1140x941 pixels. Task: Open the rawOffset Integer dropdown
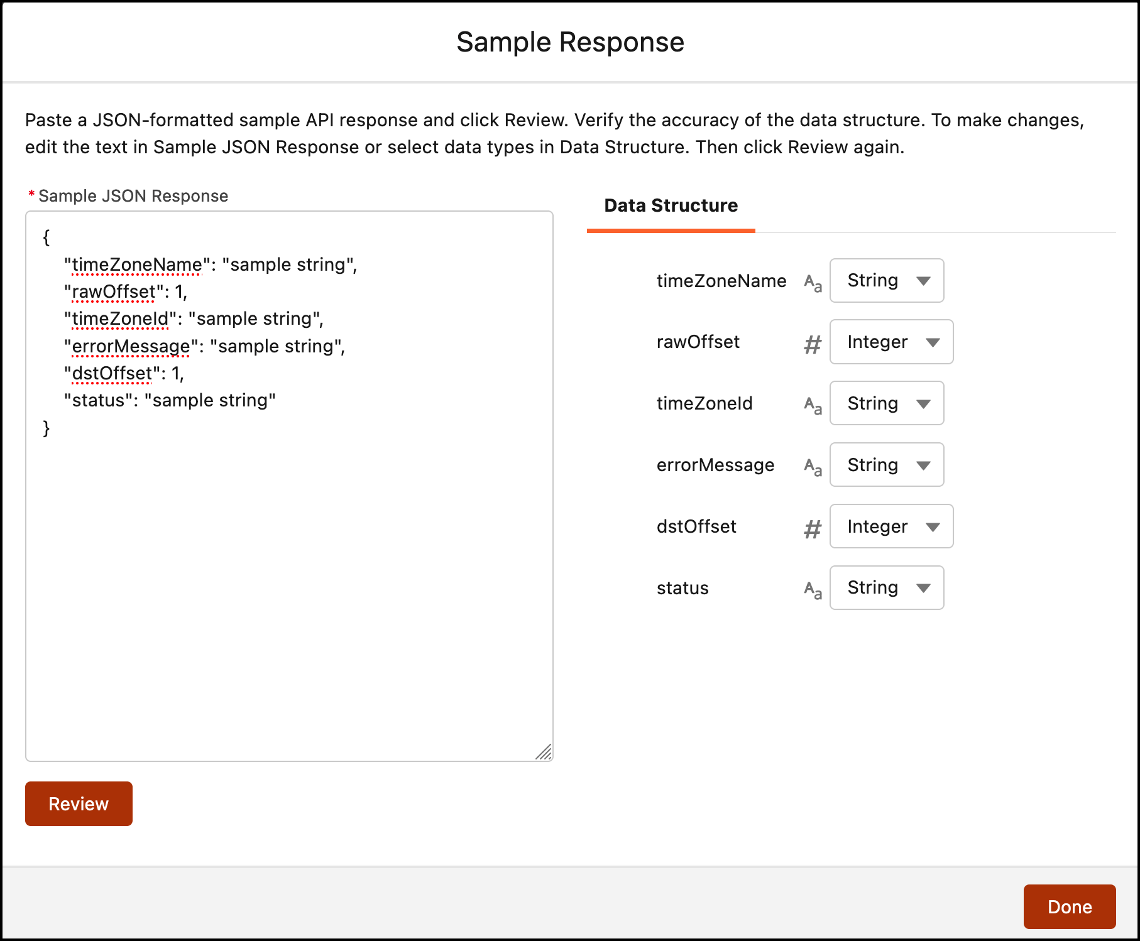[x=891, y=342]
